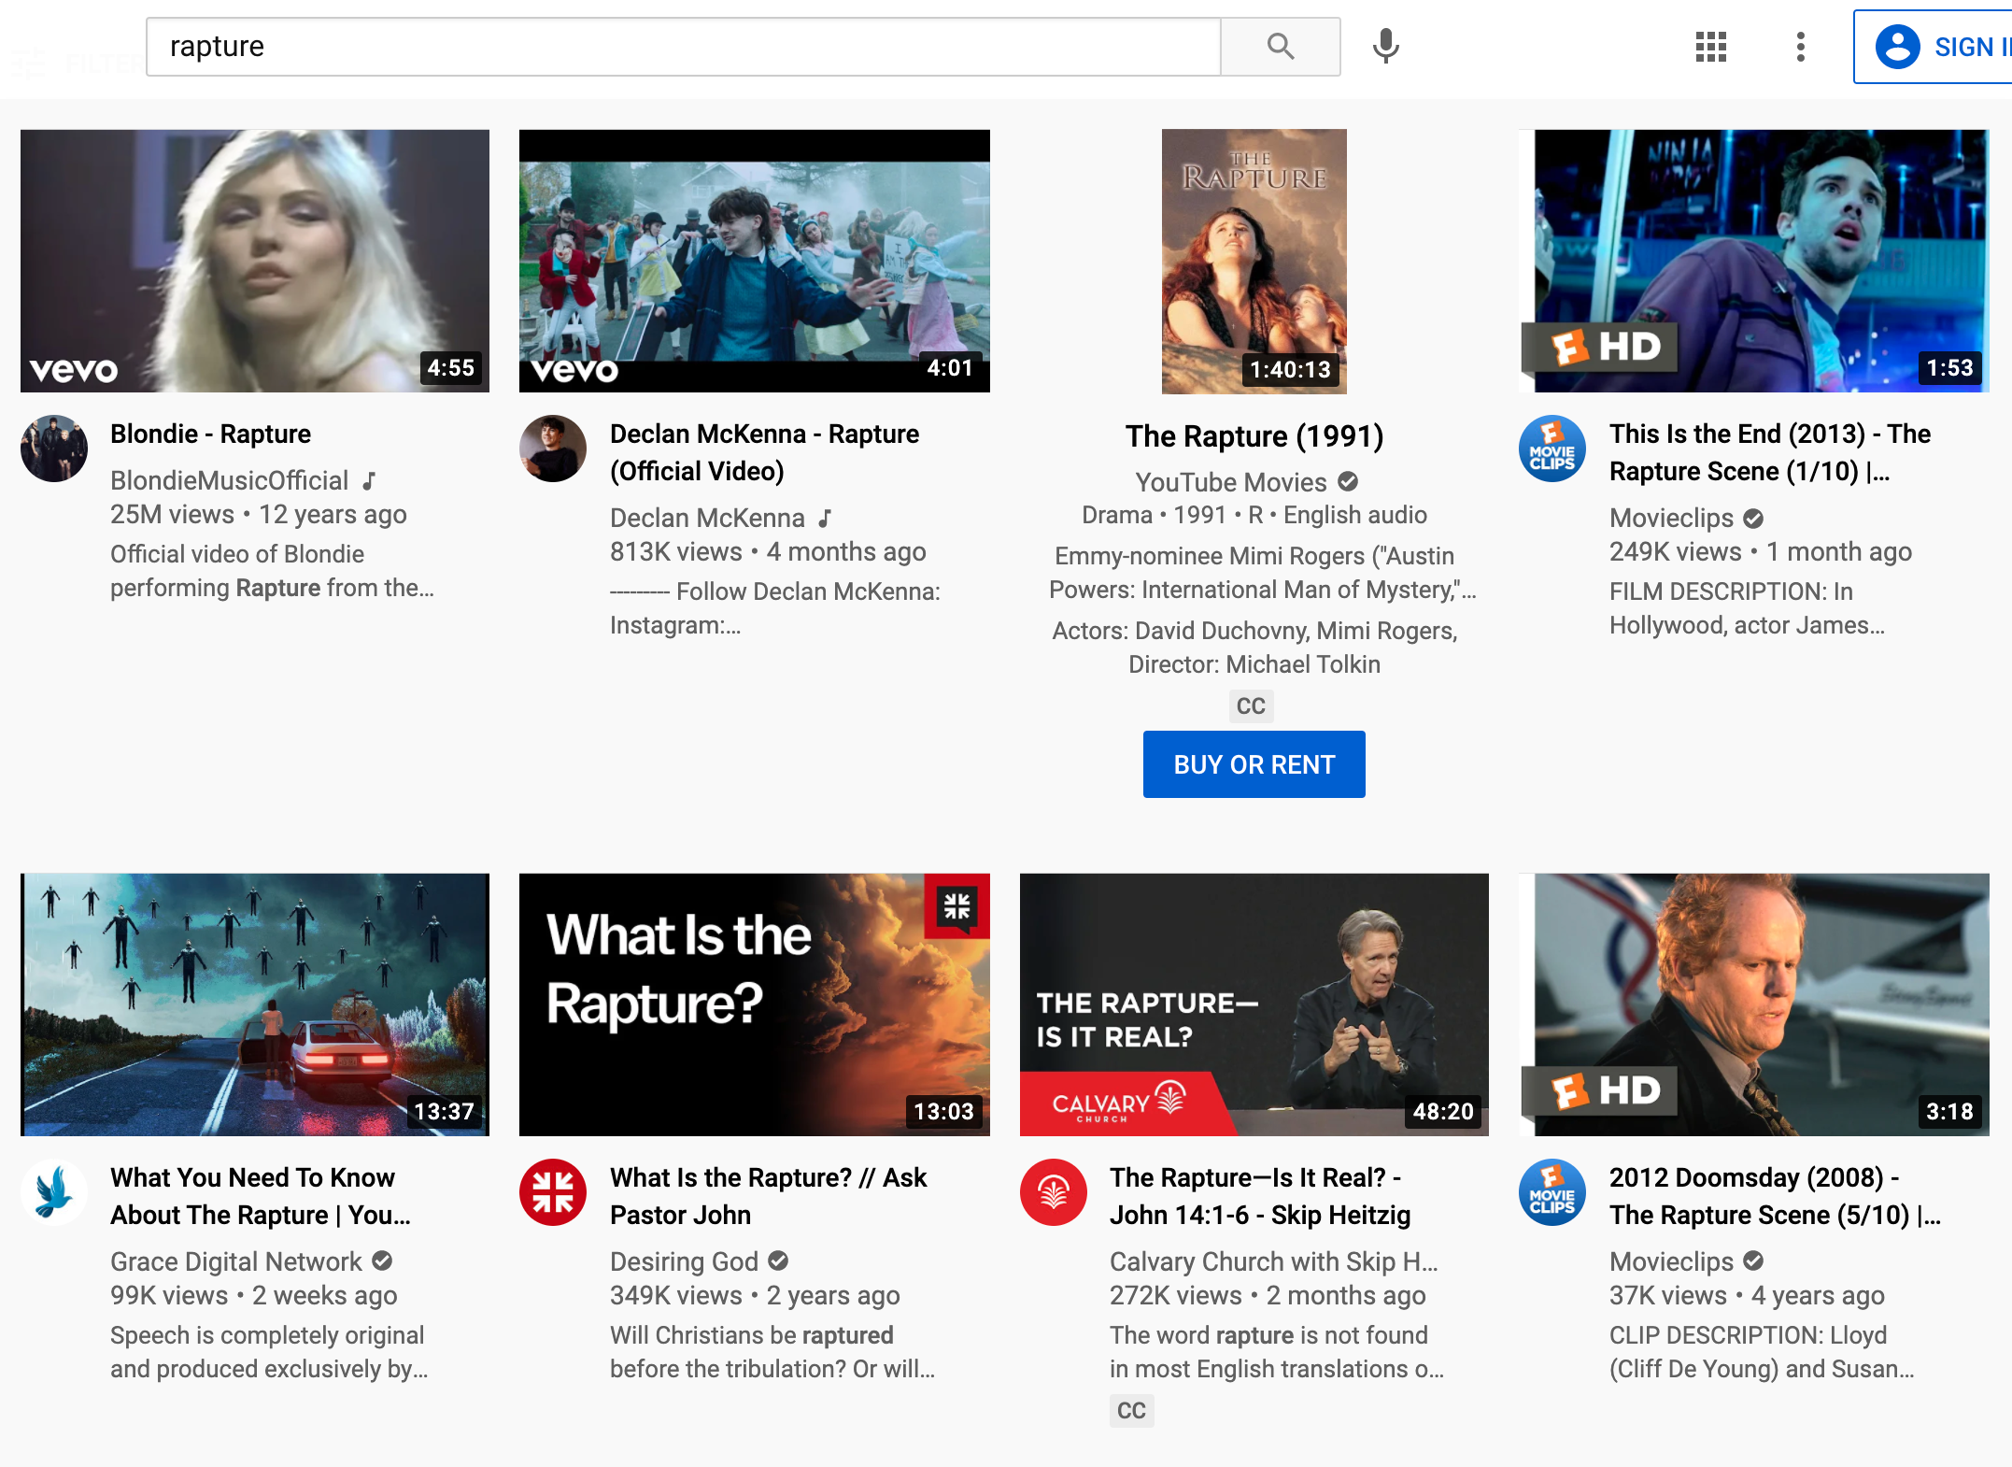Click the Blondie channel avatar
This screenshot has width=2012, height=1467.
[x=54, y=449]
